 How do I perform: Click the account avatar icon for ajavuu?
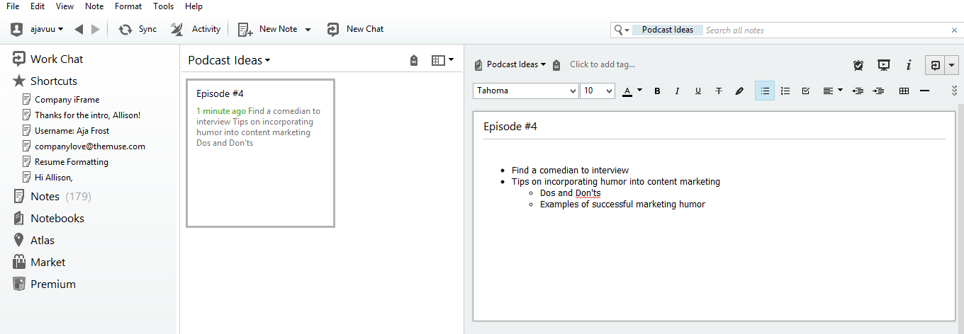point(18,29)
